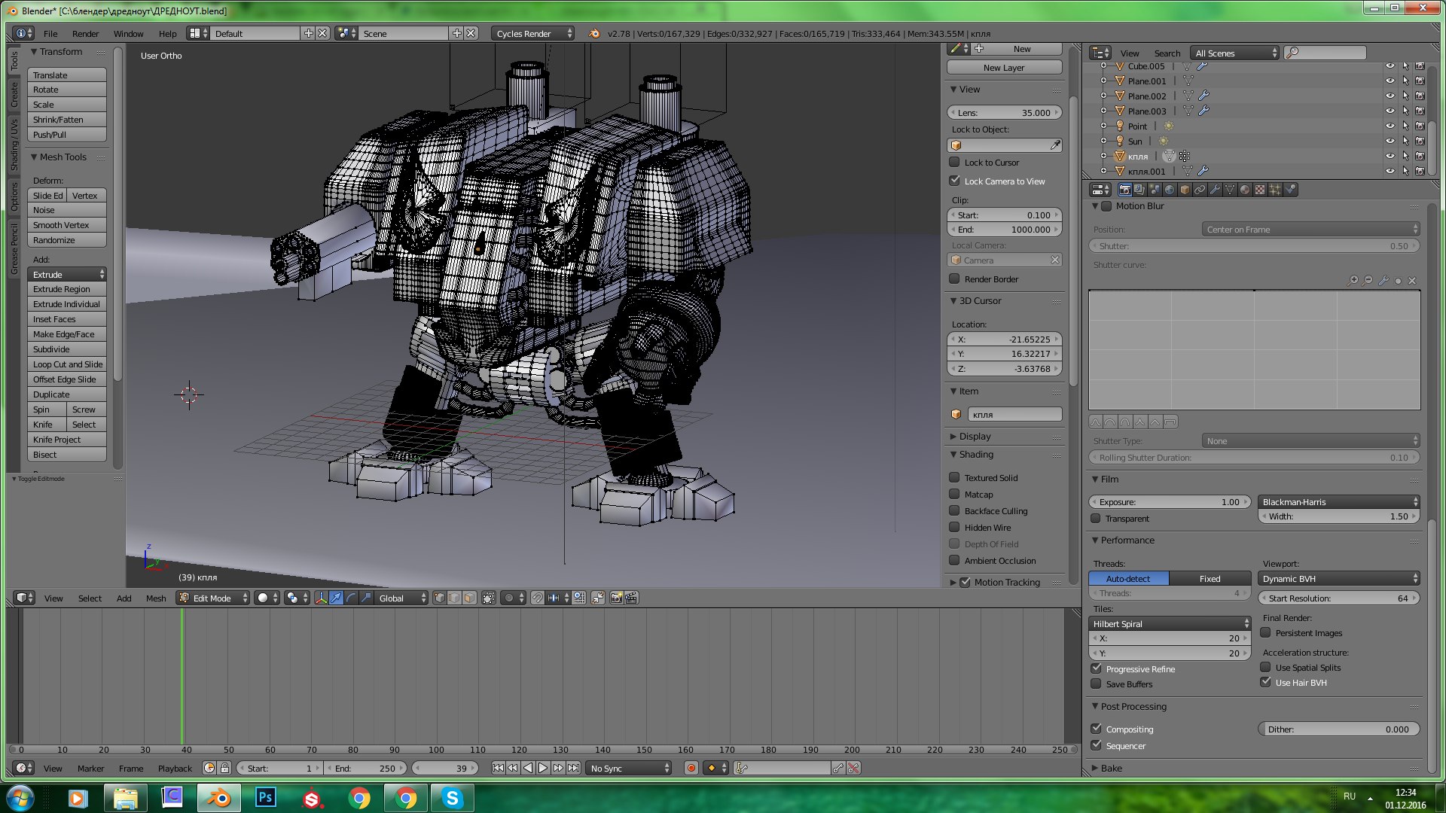1446x813 pixels.
Task: Click the Subdivide button
Action: pyautogui.click(x=67, y=349)
